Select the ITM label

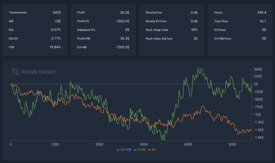click(11, 47)
